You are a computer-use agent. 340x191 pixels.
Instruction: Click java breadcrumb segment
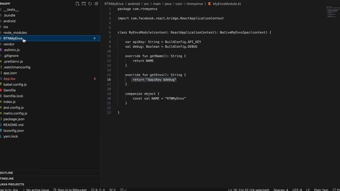[168, 4]
